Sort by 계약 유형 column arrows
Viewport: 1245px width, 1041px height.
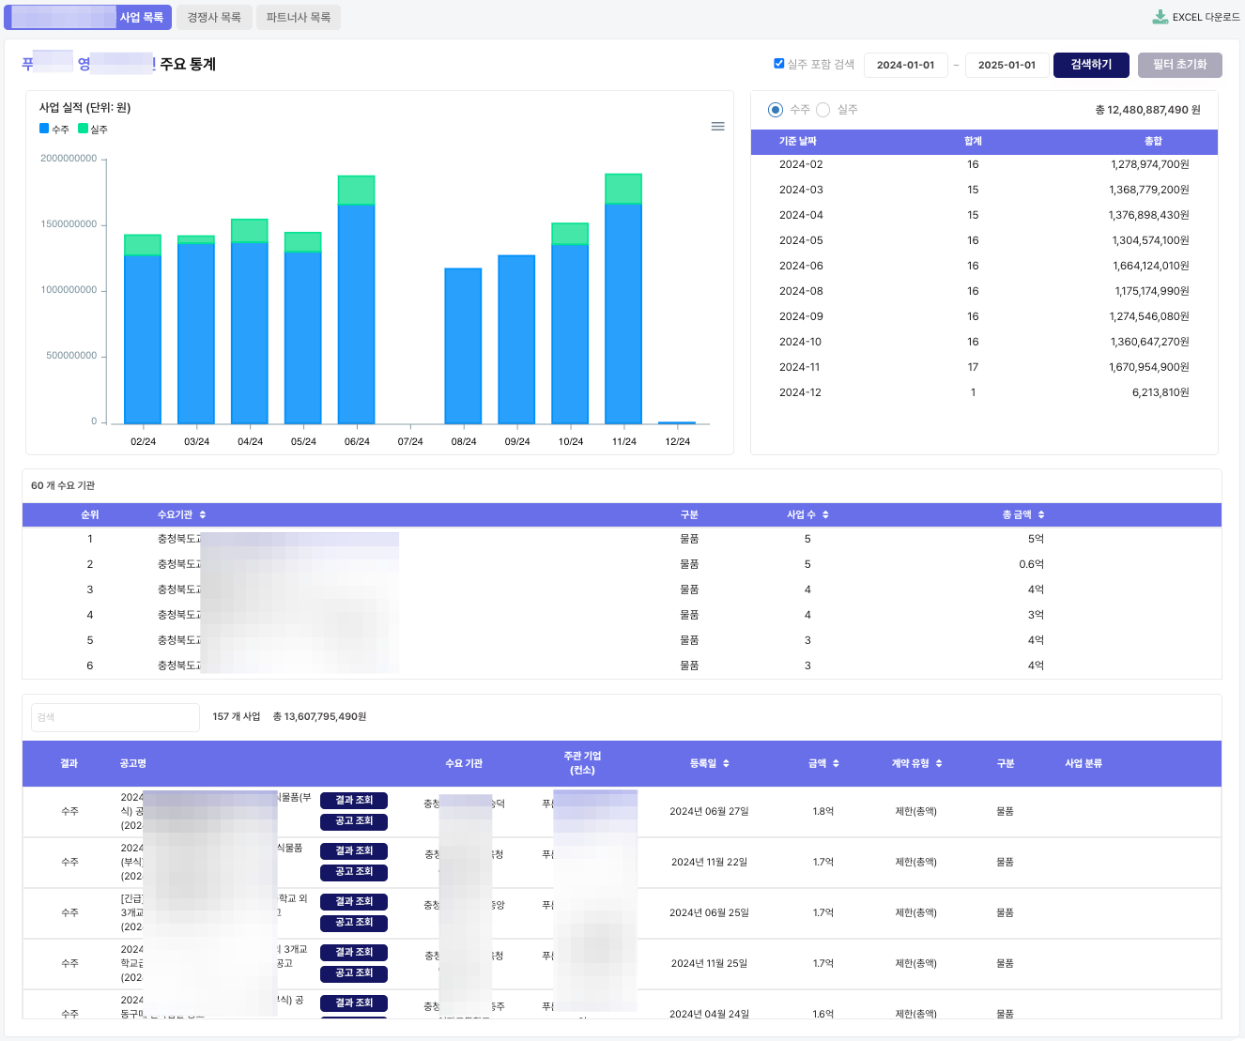(x=939, y=763)
